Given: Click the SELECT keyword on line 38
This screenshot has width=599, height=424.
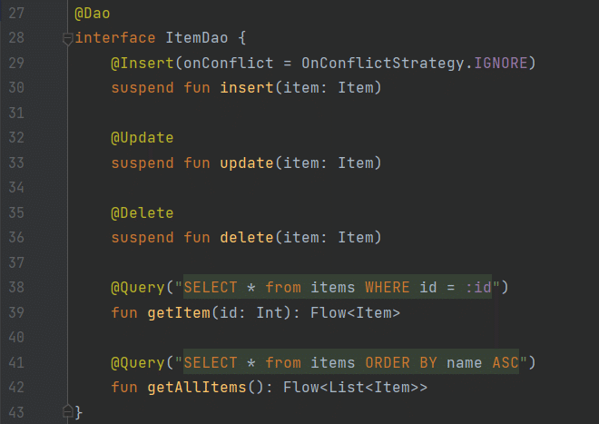Looking at the screenshot, I should 211,287.
